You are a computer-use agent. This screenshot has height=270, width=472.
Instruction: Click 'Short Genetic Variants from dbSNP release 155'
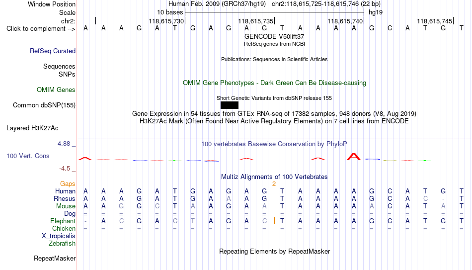[274, 98]
